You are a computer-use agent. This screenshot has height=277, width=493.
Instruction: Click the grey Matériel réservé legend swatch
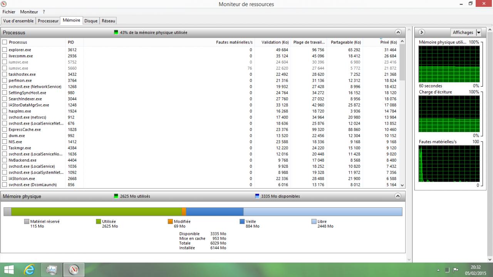pyautogui.click(x=27, y=222)
